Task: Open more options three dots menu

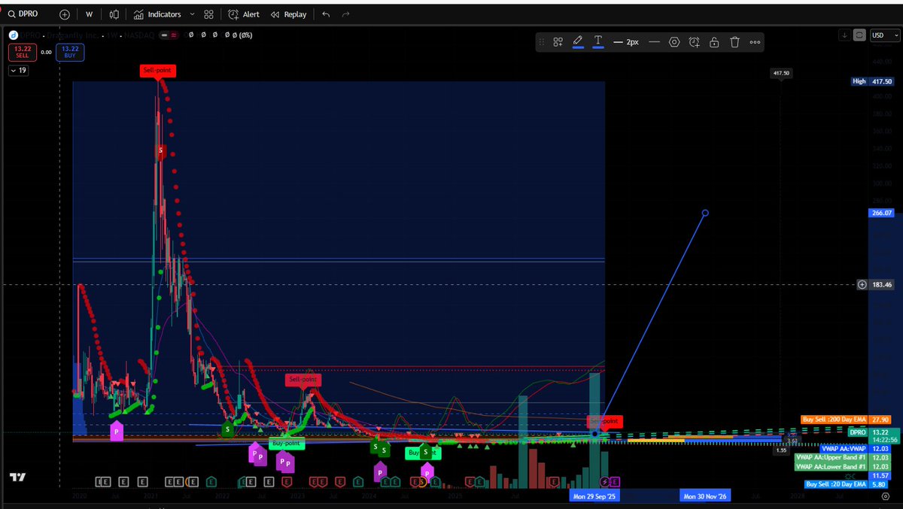Action: tap(755, 42)
